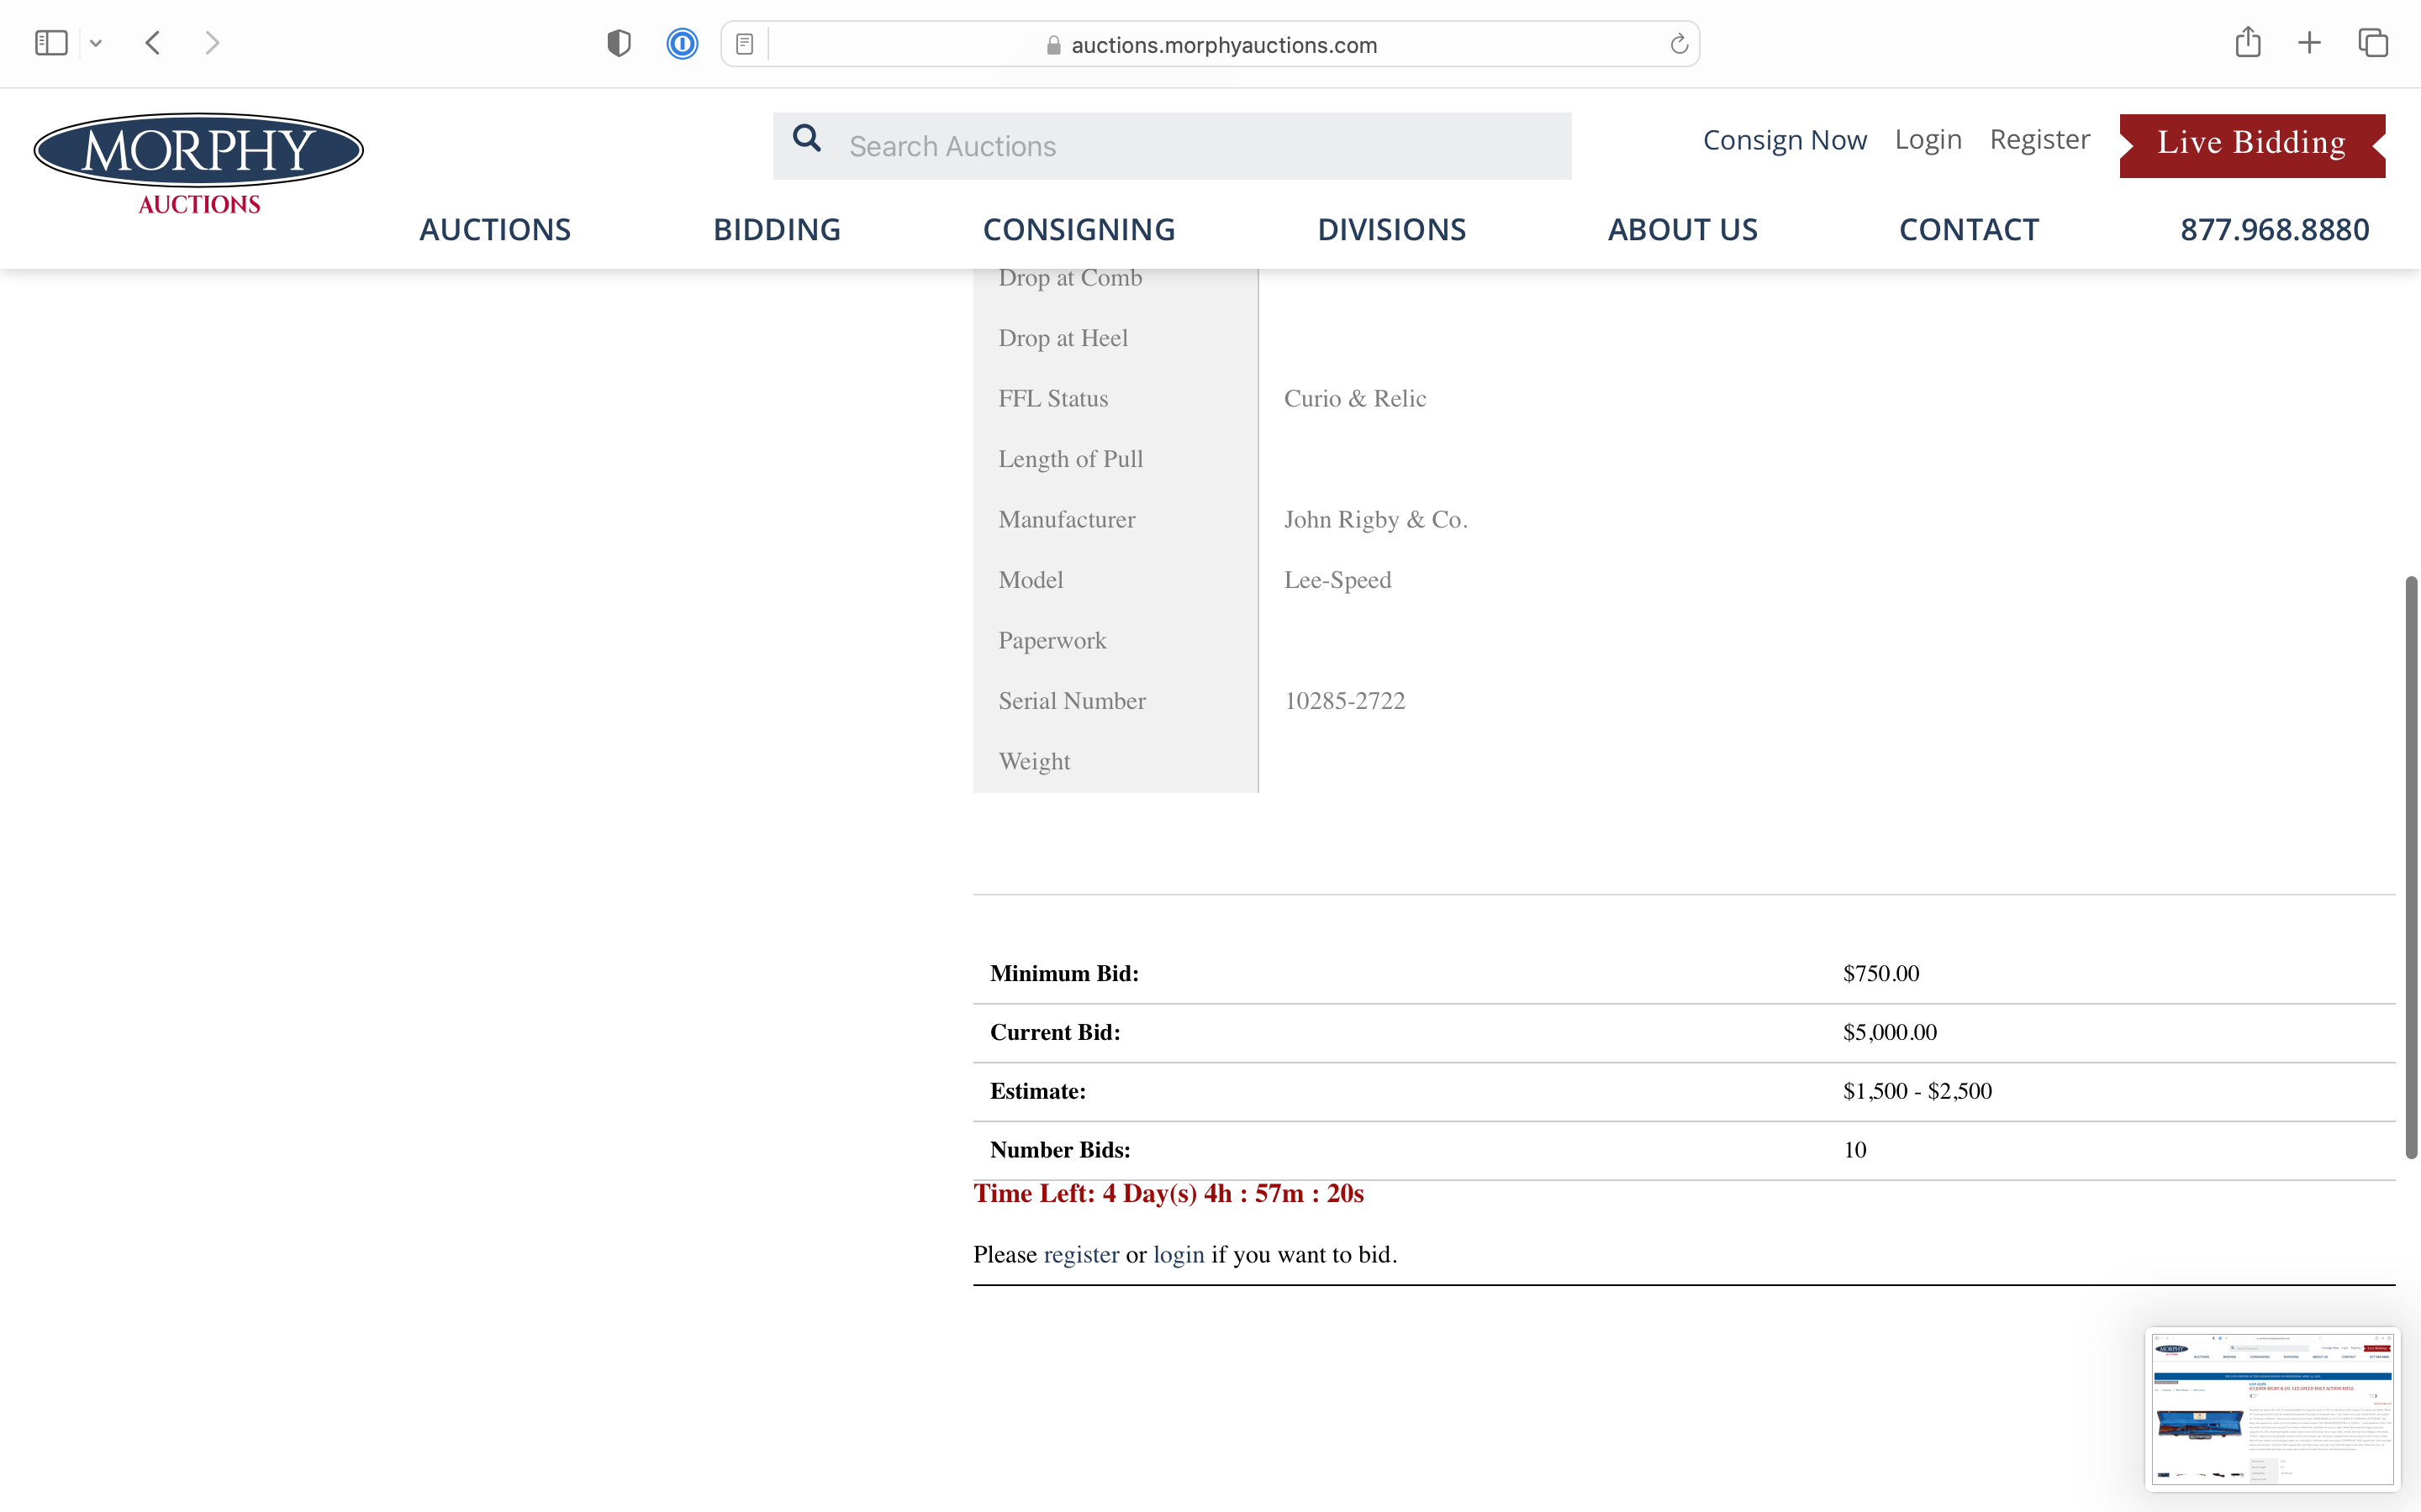The height and width of the screenshot is (1512, 2421).
Task: Click the search magnifier icon
Action: tap(807, 138)
